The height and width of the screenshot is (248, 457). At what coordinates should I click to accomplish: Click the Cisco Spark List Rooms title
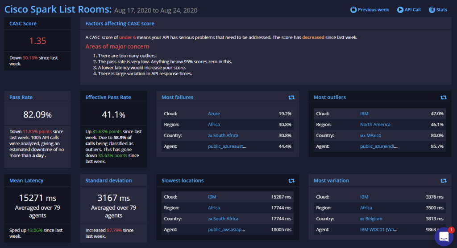58,9
